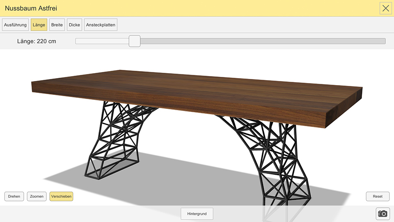
Task: Take a snapshot with the camera icon
Action: (383, 213)
